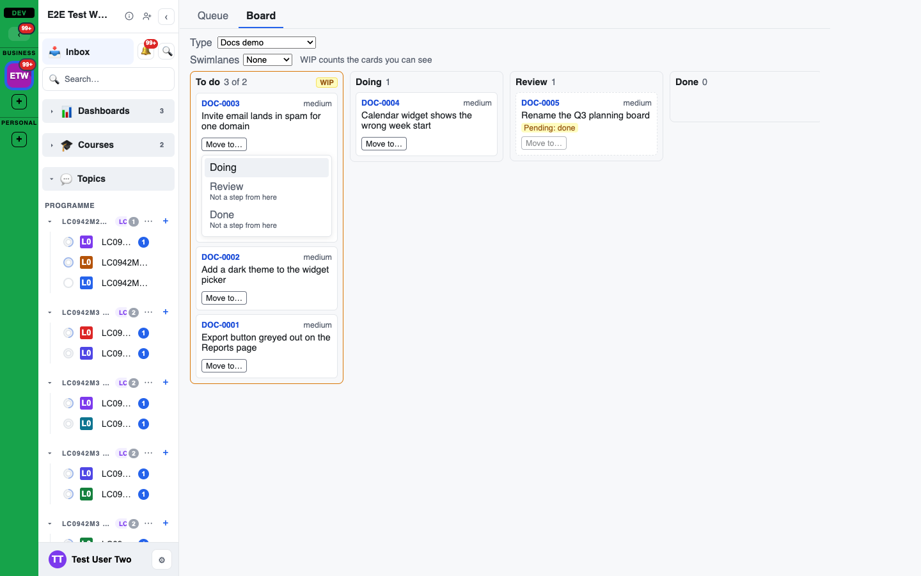The image size is (921, 576).
Task: Focus the sidebar Search… field
Action: tap(108, 79)
